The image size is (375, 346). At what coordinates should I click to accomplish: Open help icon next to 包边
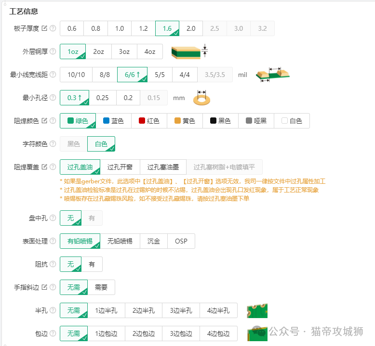point(53,333)
